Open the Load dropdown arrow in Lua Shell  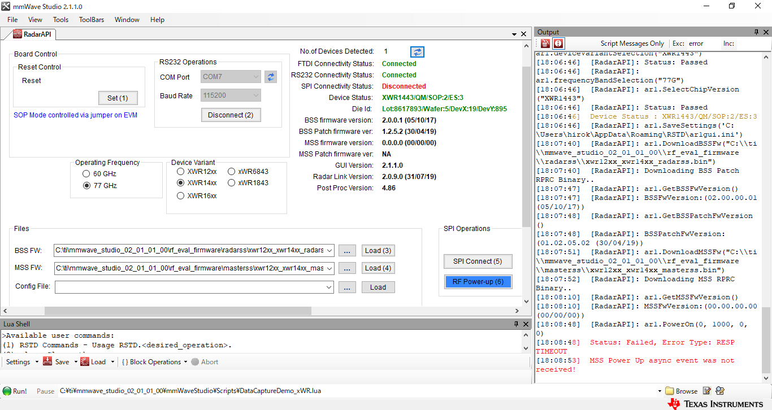click(x=112, y=362)
